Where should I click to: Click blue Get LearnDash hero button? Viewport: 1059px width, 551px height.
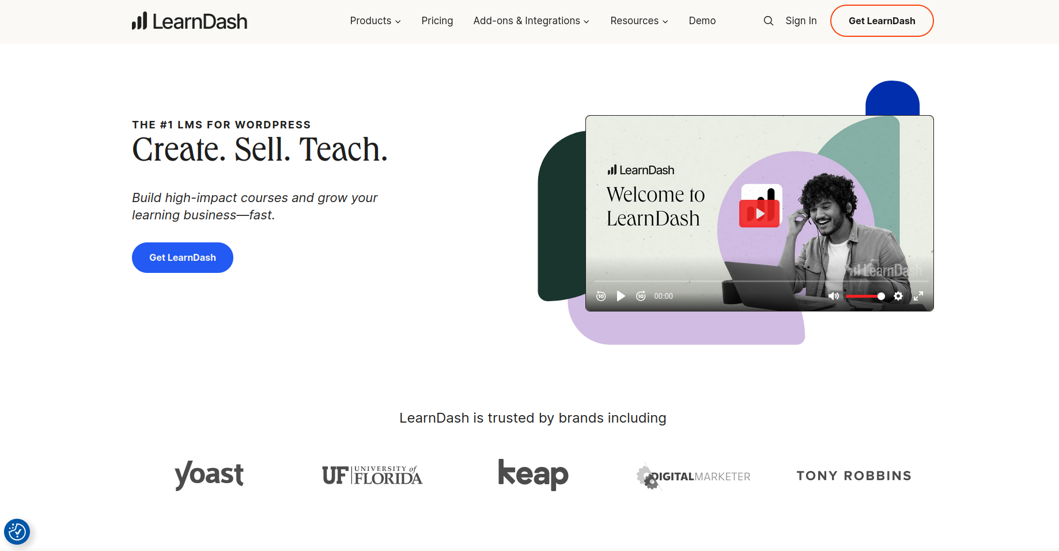(x=183, y=257)
